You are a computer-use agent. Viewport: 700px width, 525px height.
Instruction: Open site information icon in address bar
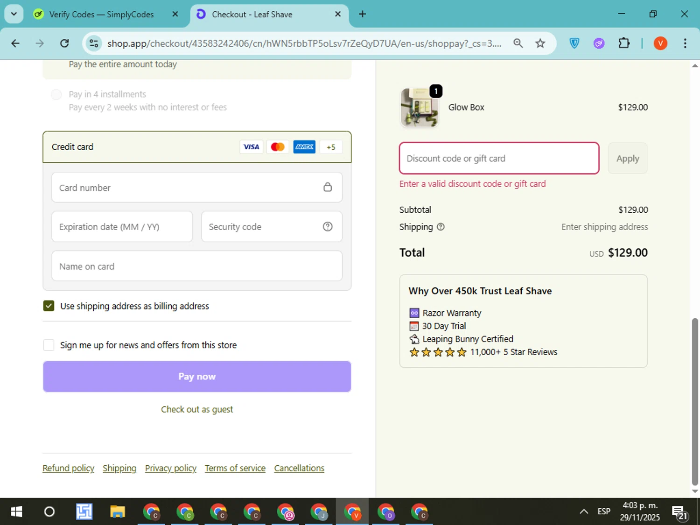click(94, 43)
